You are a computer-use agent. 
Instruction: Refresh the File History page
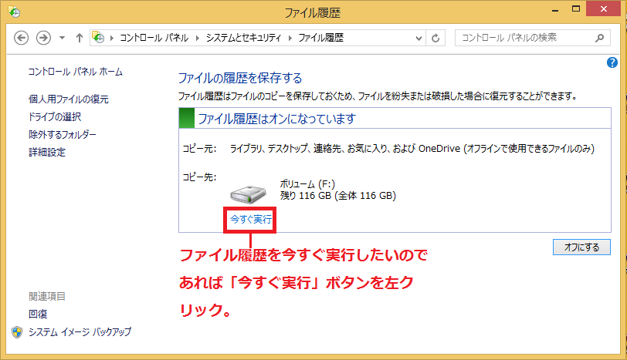(x=436, y=39)
